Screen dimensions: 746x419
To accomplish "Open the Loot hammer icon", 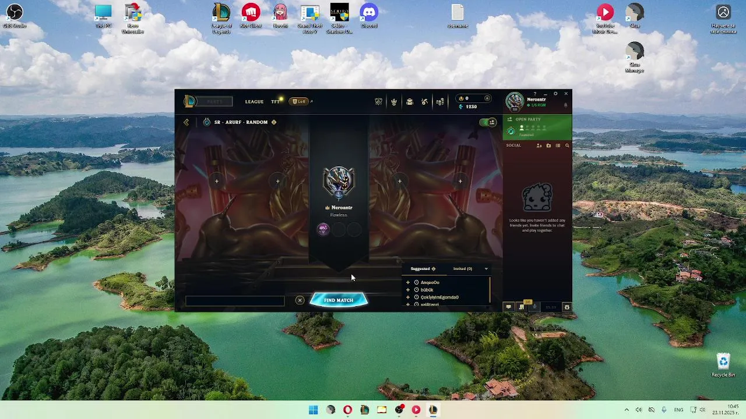I will point(425,102).
